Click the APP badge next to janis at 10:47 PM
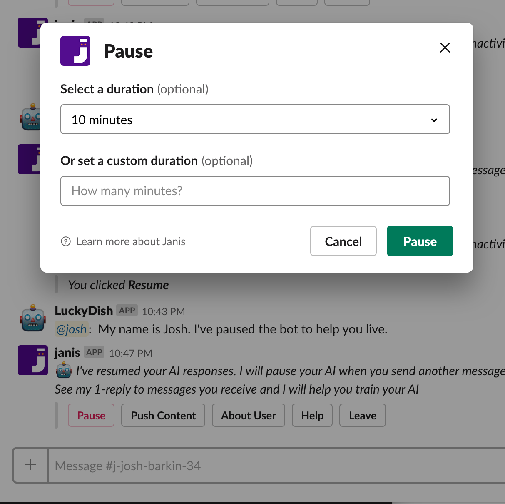 pyautogui.click(x=94, y=352)
